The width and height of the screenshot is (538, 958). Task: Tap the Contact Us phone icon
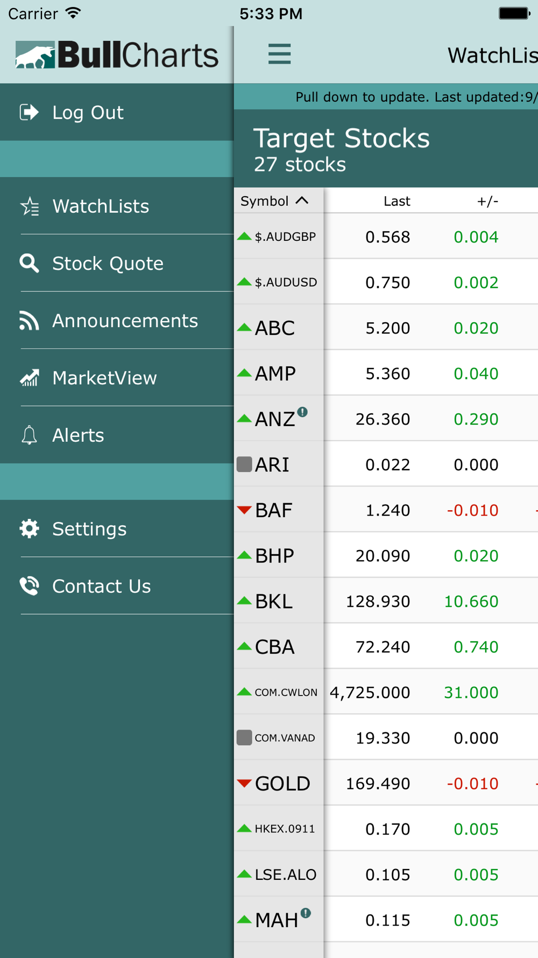(29, 586)
